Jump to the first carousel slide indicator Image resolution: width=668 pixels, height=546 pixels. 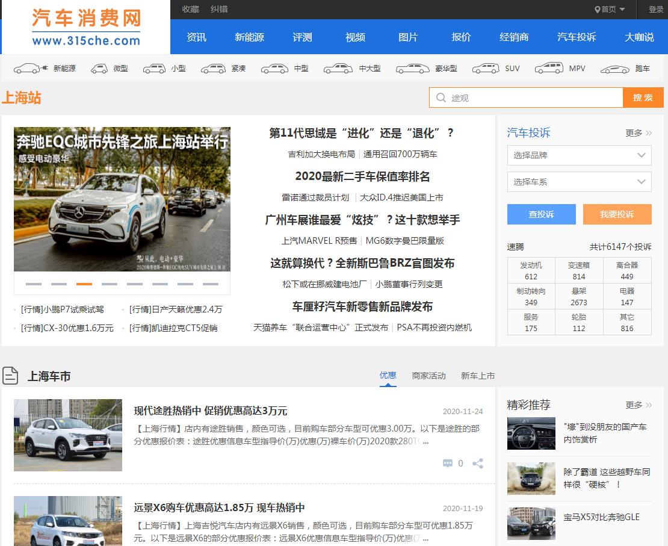point(34,284)
